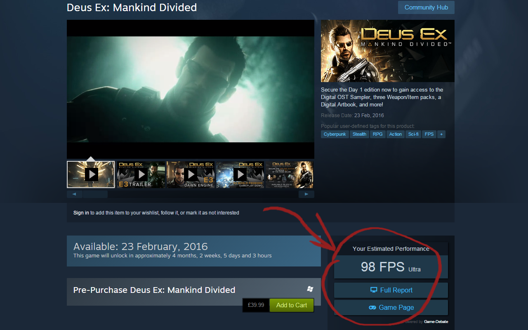View the Full Report
528x330 pixels.
click(395, 290)
